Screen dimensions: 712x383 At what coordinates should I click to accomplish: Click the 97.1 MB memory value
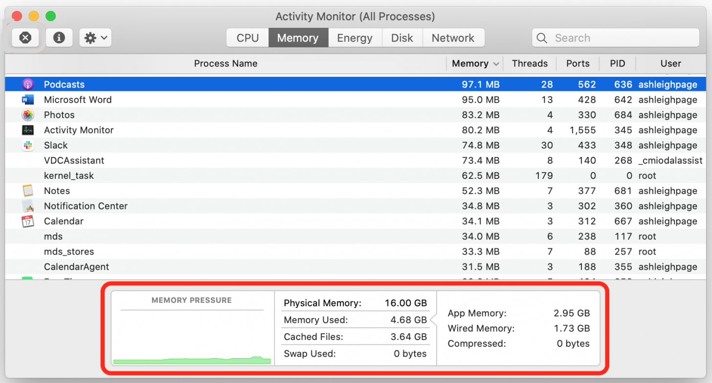pyautogui.click(x=481, y=85)
